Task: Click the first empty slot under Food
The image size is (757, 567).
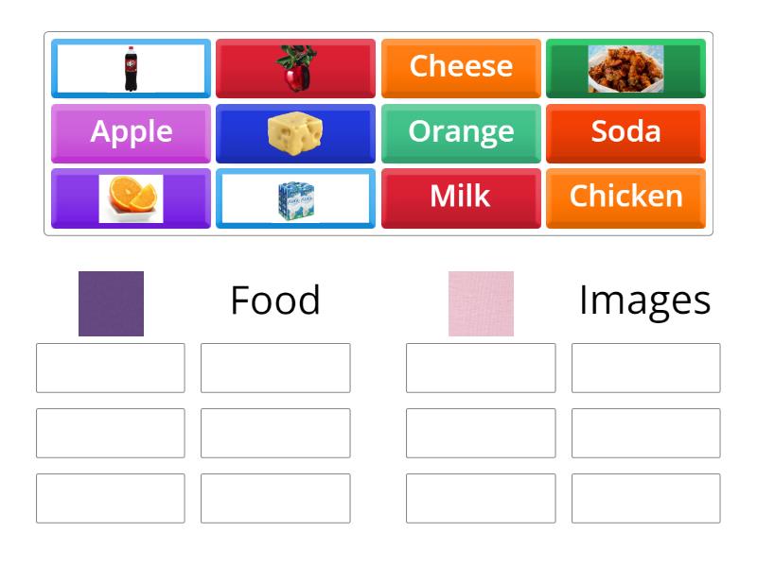Action: coord(110,368)
